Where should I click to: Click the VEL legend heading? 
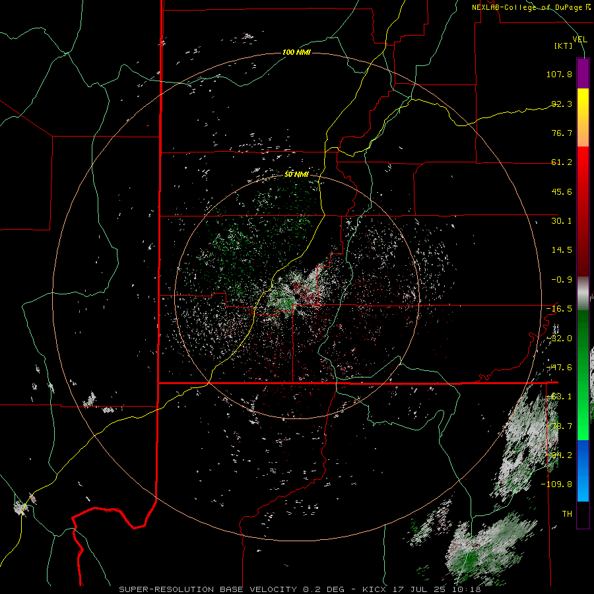[x=579, y=40]
